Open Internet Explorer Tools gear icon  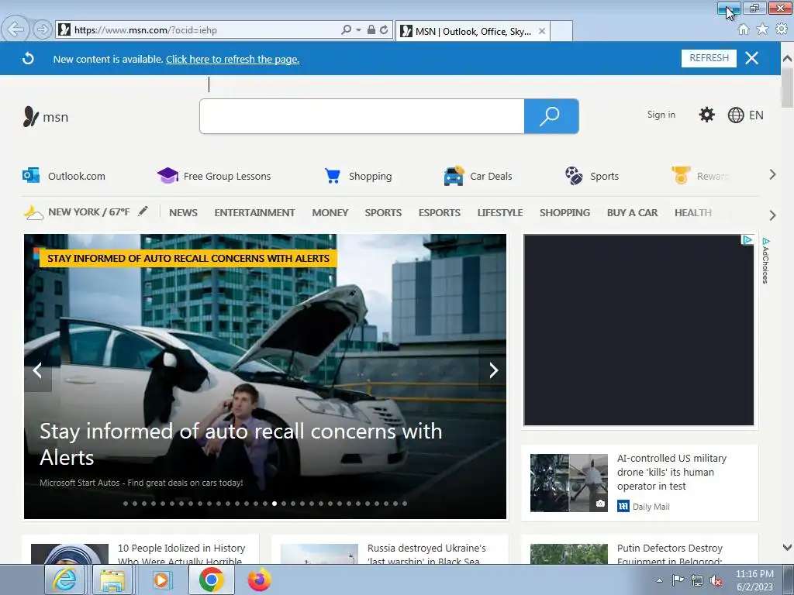click(782, 29)
